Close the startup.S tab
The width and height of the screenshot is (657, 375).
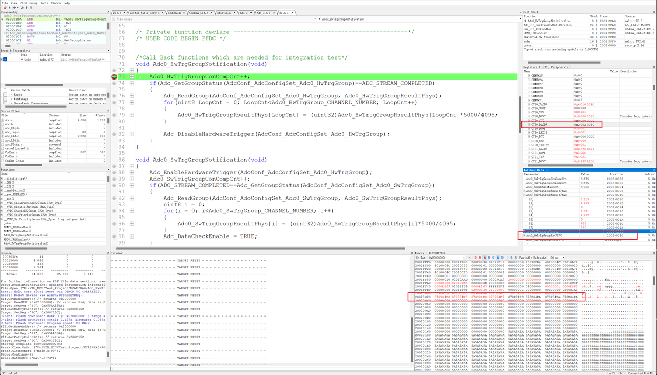click(234, 13)
